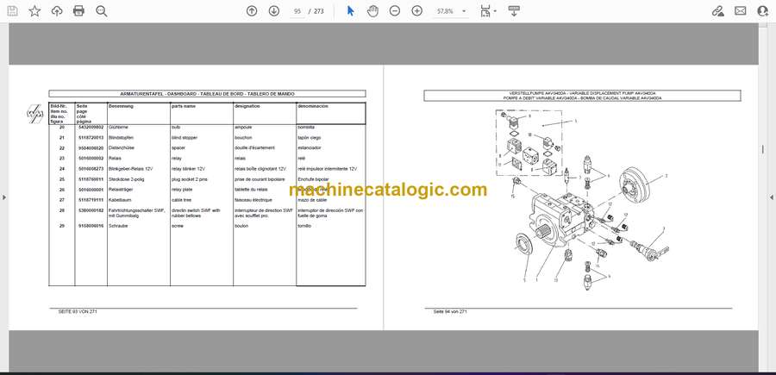Go to the previous page
This screenshot has width=776, height=375.
click(252, 11)
